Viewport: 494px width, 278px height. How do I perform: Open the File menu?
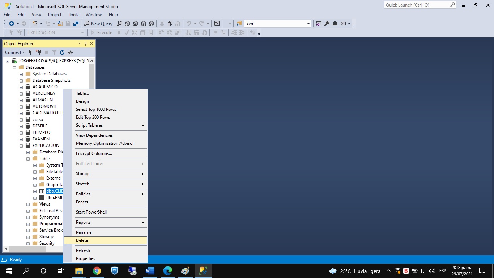click(x=7, y=15)
